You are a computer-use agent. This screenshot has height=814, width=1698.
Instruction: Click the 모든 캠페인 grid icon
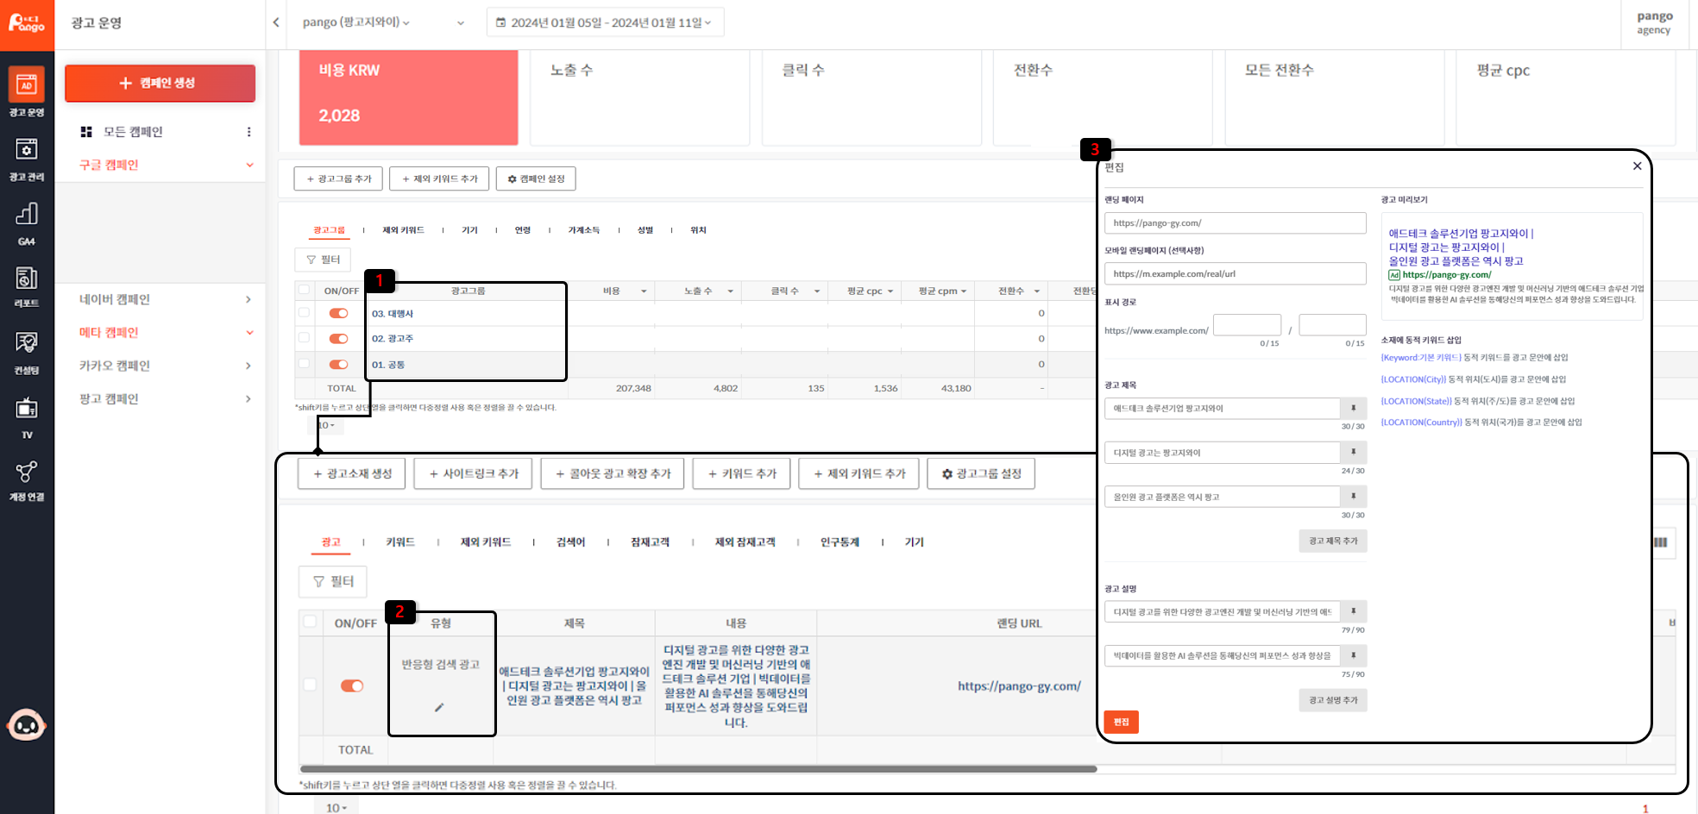(x=86, y=132)
